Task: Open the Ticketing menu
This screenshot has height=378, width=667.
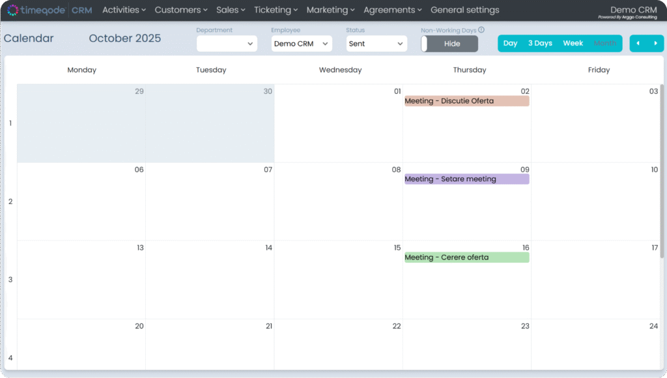Action: click(276, 10)
